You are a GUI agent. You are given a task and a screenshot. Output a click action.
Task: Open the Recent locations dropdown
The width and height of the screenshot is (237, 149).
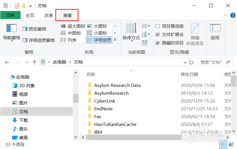27,62
